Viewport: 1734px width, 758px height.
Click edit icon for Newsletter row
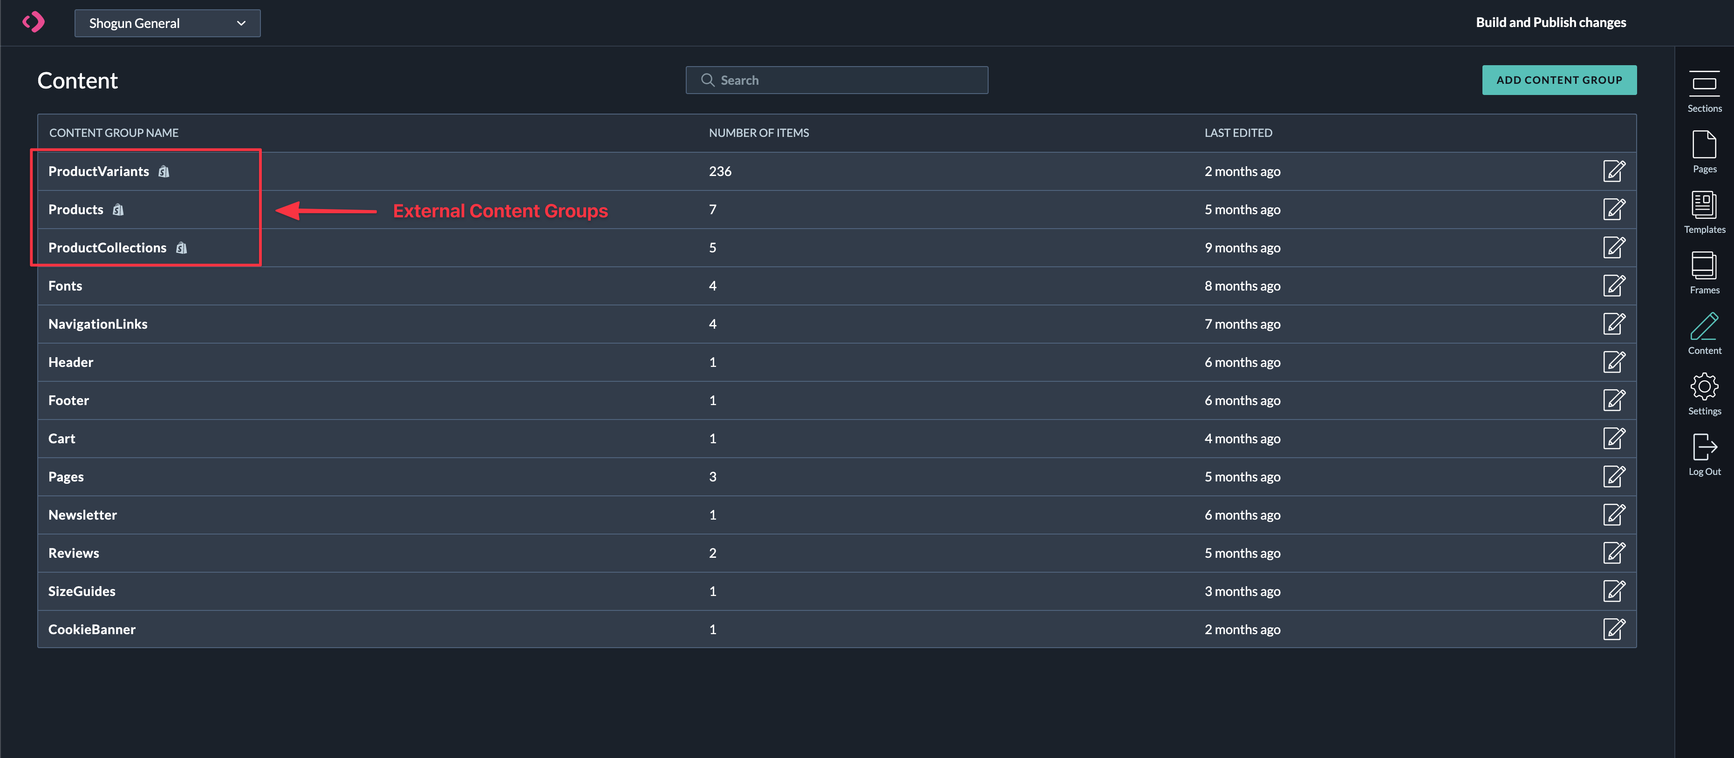click(x=1613, y=515)
